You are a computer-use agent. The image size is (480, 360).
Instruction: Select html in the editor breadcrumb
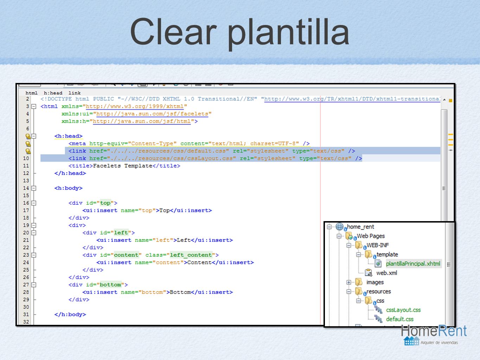pos(31,93)
